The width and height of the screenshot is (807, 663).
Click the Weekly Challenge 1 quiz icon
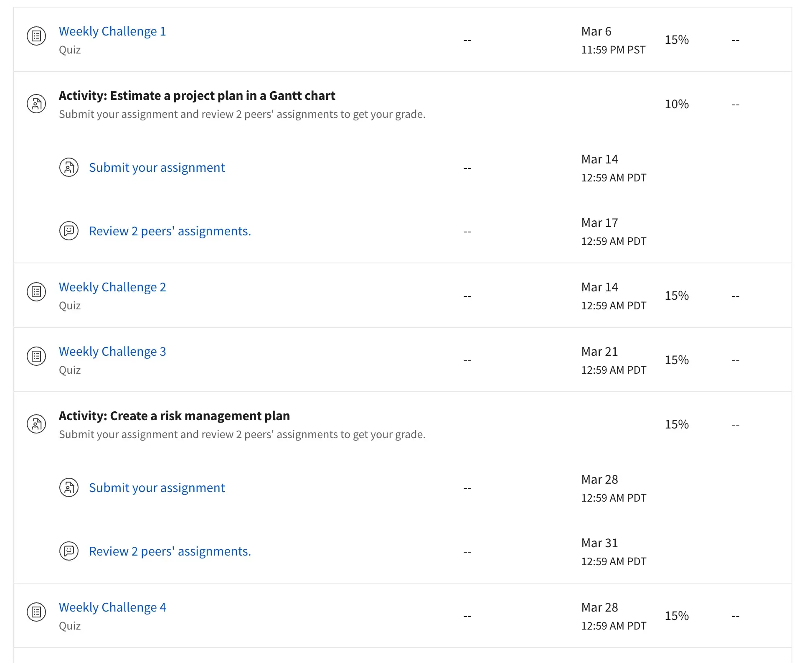[x=36, y=36]
